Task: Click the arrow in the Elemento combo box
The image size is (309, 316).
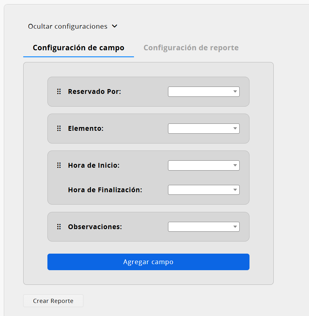Action: pos(235,128)
